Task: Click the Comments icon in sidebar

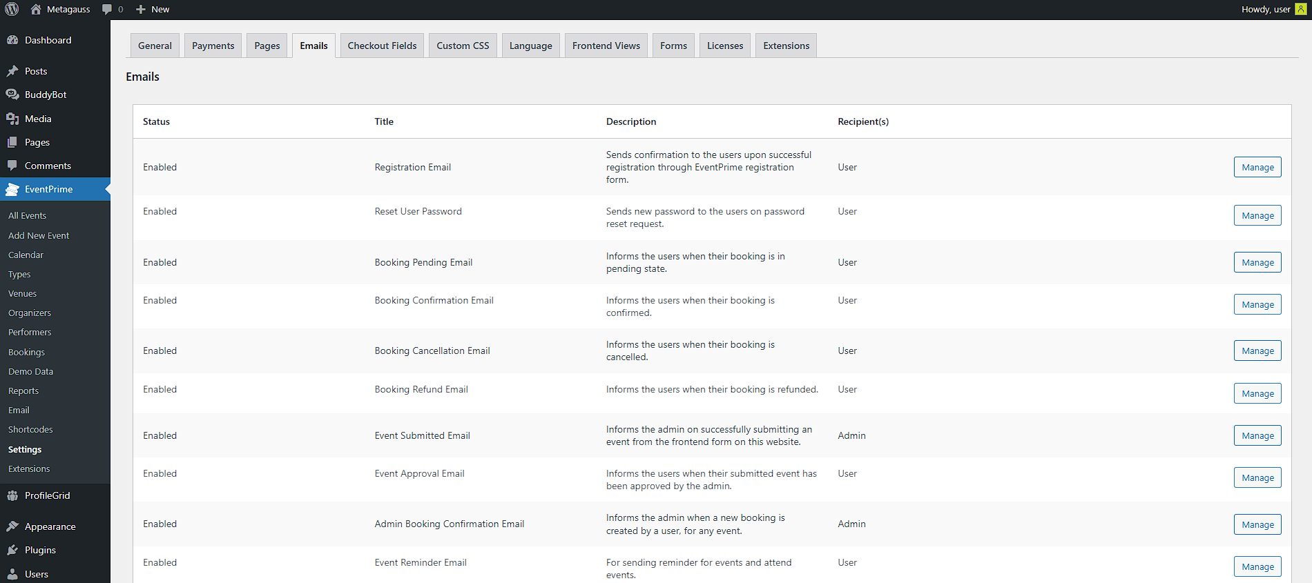Action: coord(12,166)
